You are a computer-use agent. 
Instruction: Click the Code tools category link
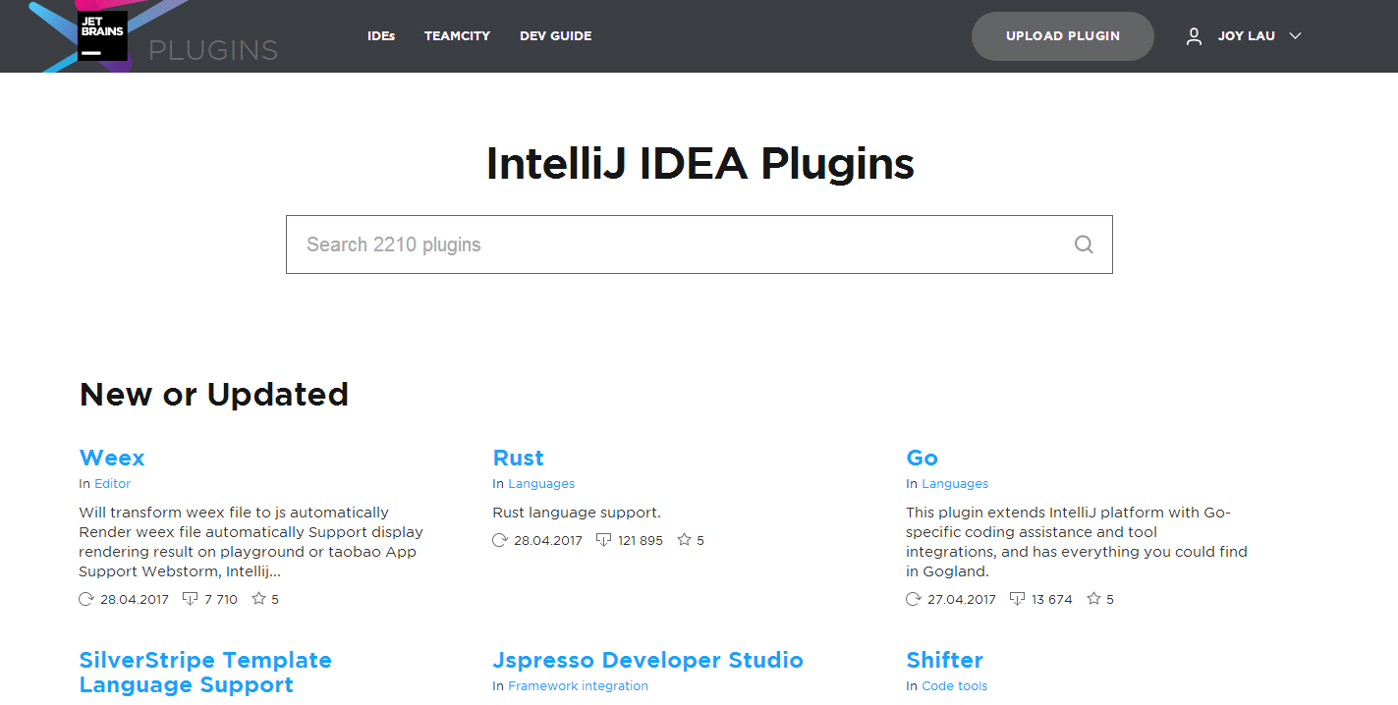tap(955, 686)
